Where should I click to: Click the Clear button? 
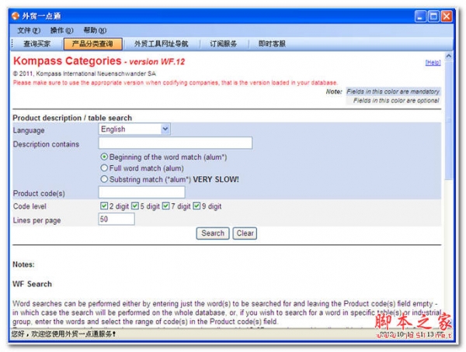click(245, 233)
